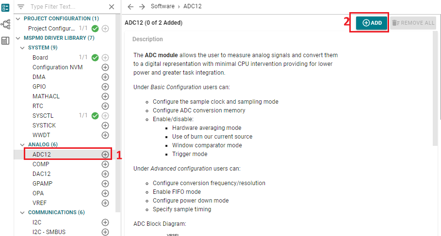Screen dimensions: 441x236
Task: Add a DMA module with plus icon
Action: pos(105,77)
